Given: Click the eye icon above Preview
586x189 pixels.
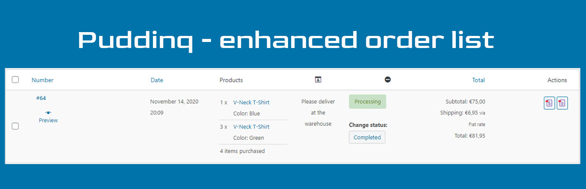Looking at the screenshot, I should point(48,113).
